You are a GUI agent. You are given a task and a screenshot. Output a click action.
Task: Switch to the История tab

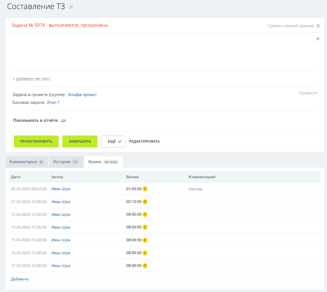66,162
